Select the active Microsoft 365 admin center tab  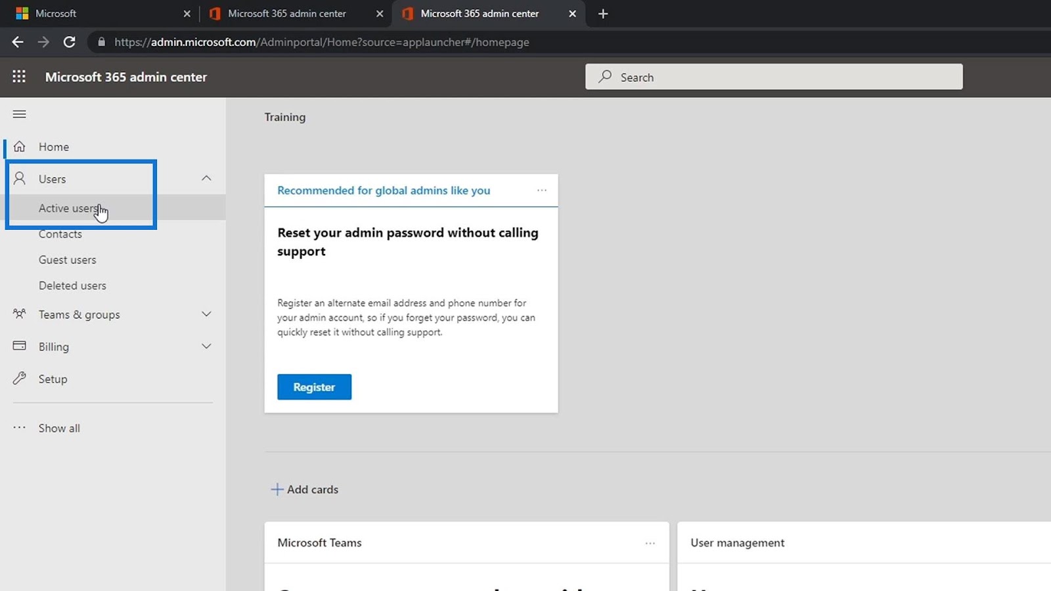pos(487,14)
